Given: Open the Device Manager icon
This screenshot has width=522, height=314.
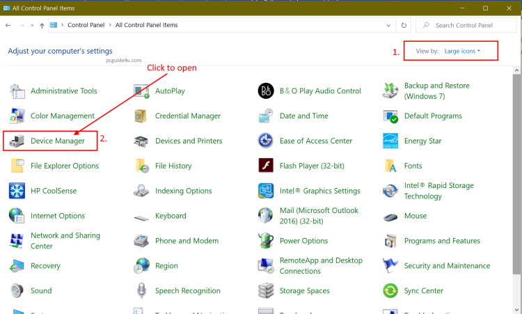Looking at the screenshot, I should point(17,141).
